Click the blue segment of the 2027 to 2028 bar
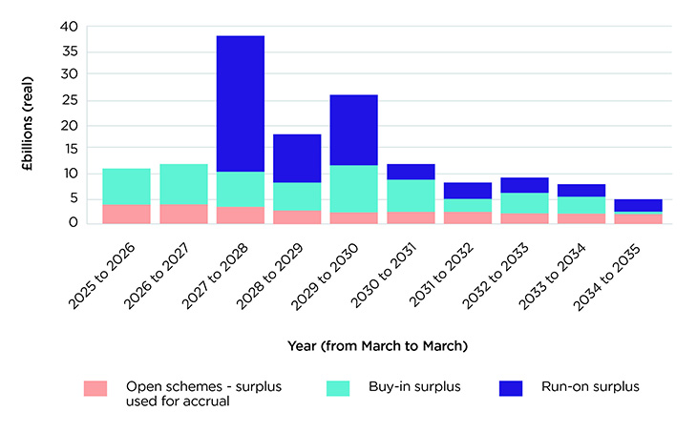This screenshot has width=697, height=432. [240, 103]
